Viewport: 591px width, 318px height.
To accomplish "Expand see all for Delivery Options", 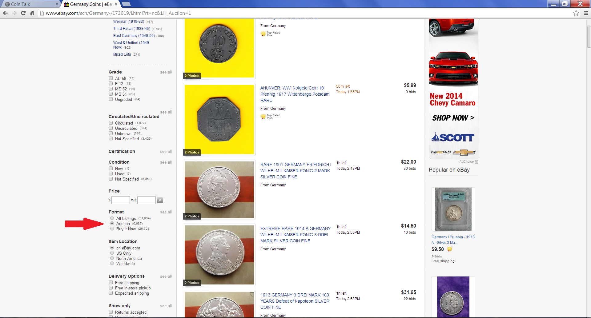I will pos(166,276).
